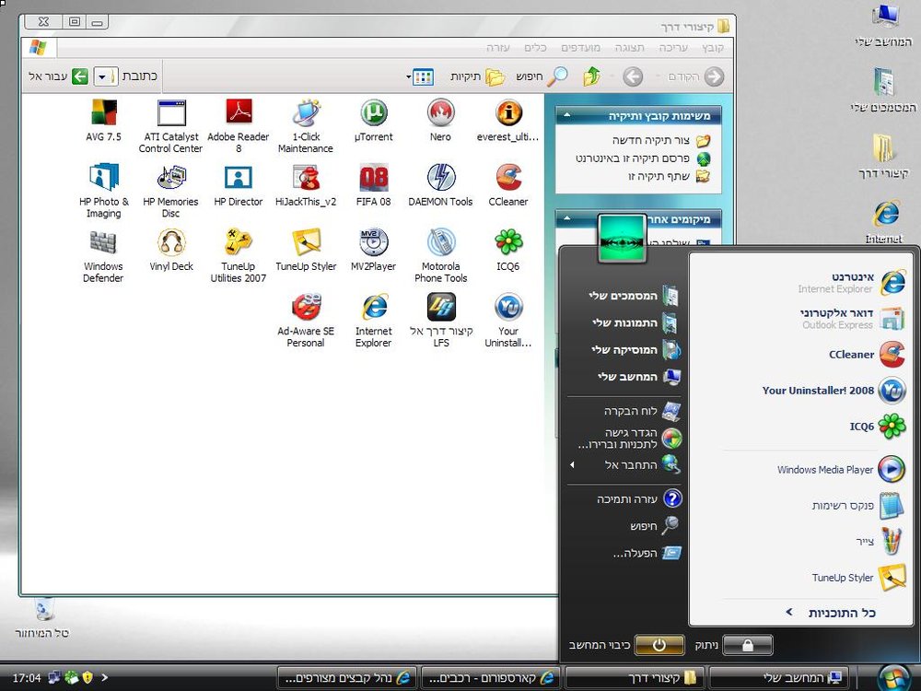Click the Folders toolbar button
Image resolution: width=921 pixels, height=691 pixels.
coord(478,77)
